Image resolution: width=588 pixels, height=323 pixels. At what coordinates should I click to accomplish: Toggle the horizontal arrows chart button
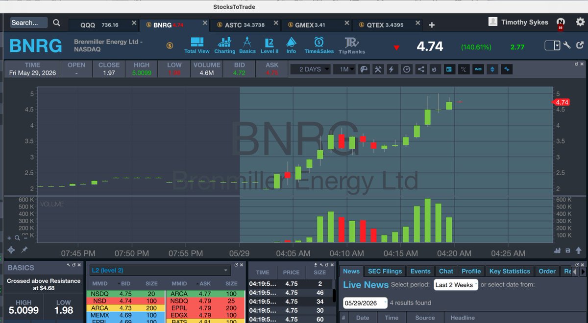click(507, 69)
